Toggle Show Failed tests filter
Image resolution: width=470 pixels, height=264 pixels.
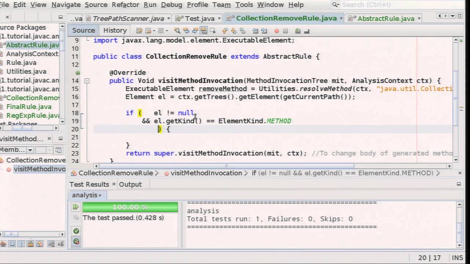[76, 241]
